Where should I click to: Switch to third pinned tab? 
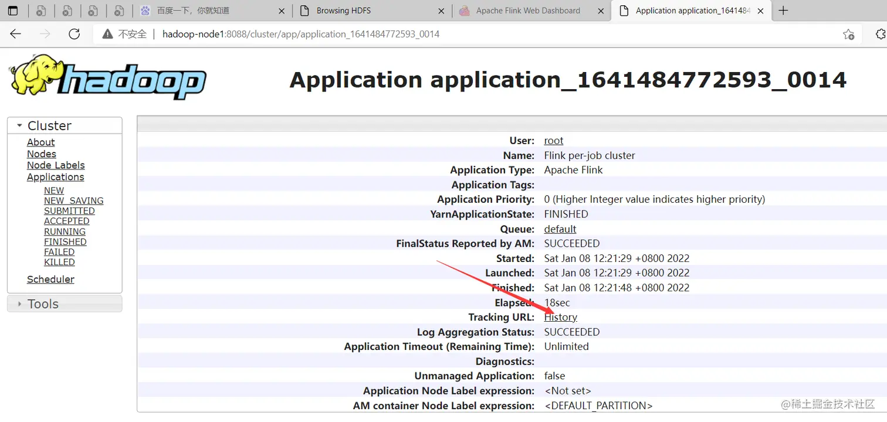click(93, 11)
